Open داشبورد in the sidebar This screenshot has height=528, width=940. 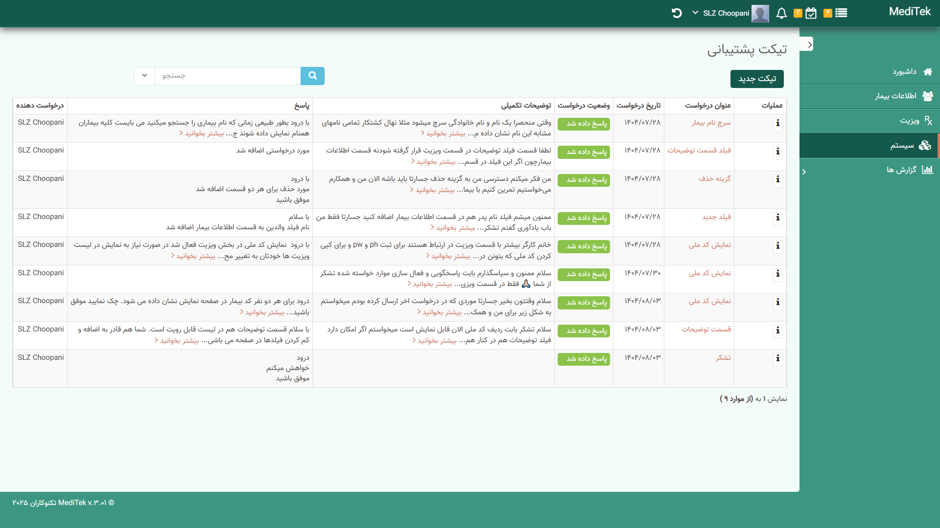tap(904, 72)
